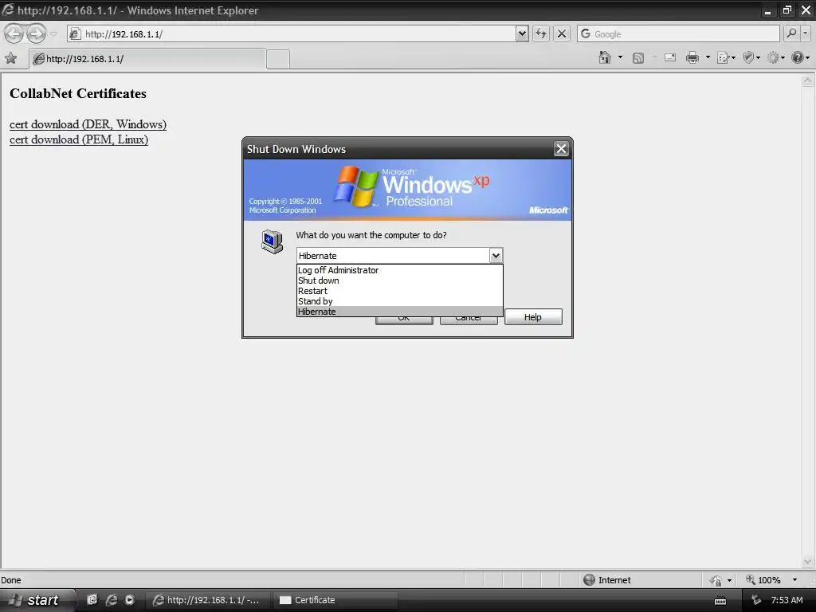Open cert download (PEM, Linux) link
Screen dimensions: 816x612
[79, 139]
